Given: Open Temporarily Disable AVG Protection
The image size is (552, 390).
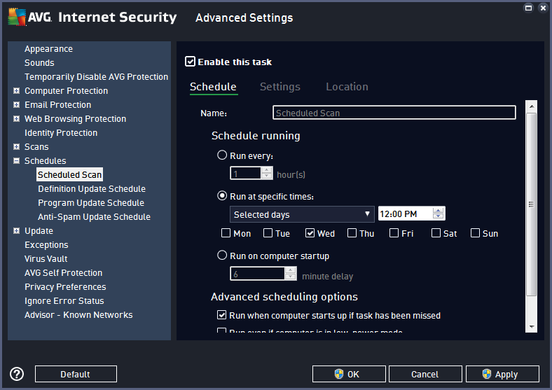Looking at the screenshot, I should tap(96, 77).
